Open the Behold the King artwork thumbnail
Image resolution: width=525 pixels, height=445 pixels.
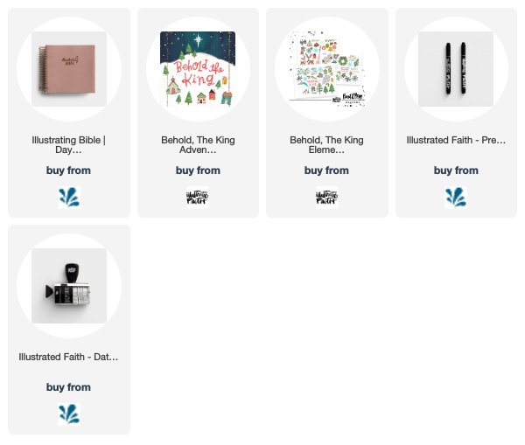[198, 69]
